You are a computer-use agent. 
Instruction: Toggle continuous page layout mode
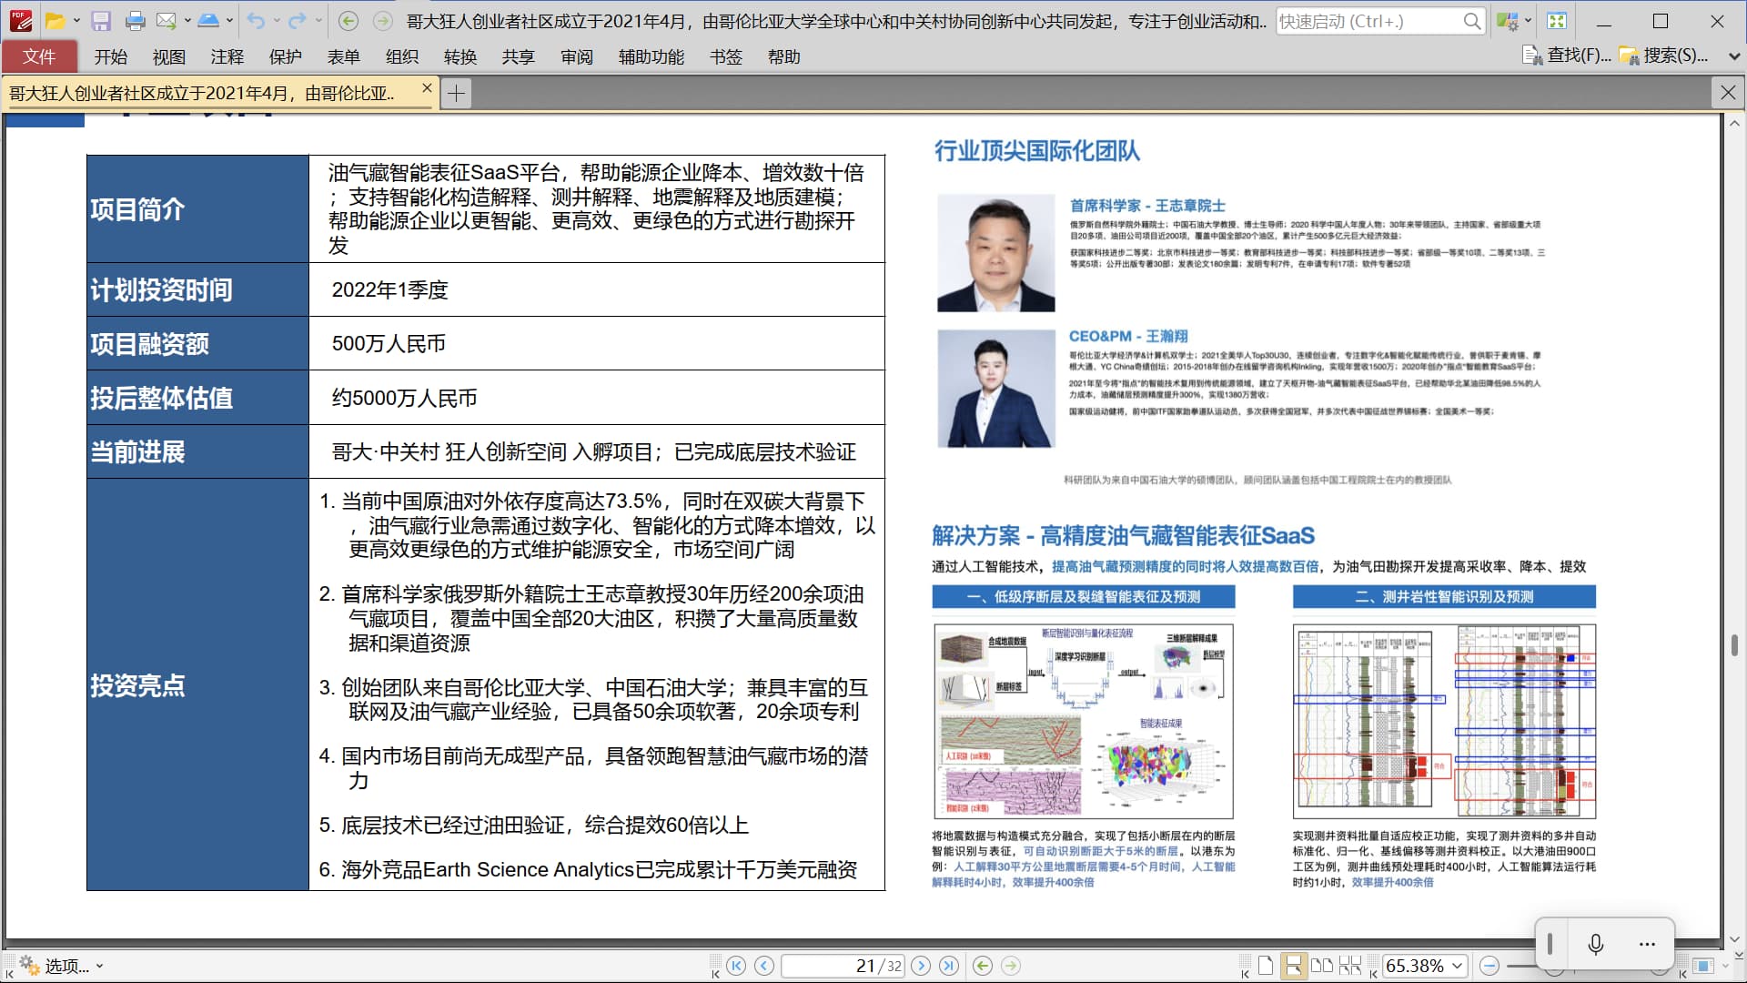tap(1293, 966)
